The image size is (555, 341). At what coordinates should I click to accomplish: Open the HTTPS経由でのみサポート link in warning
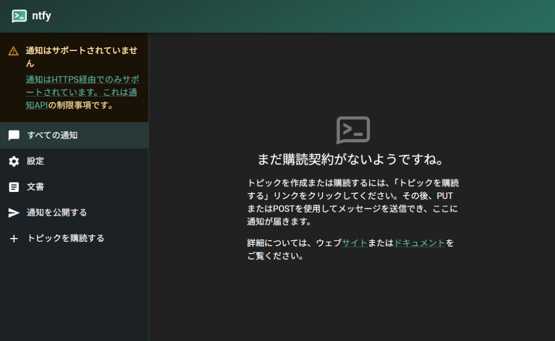click(81, 79)
